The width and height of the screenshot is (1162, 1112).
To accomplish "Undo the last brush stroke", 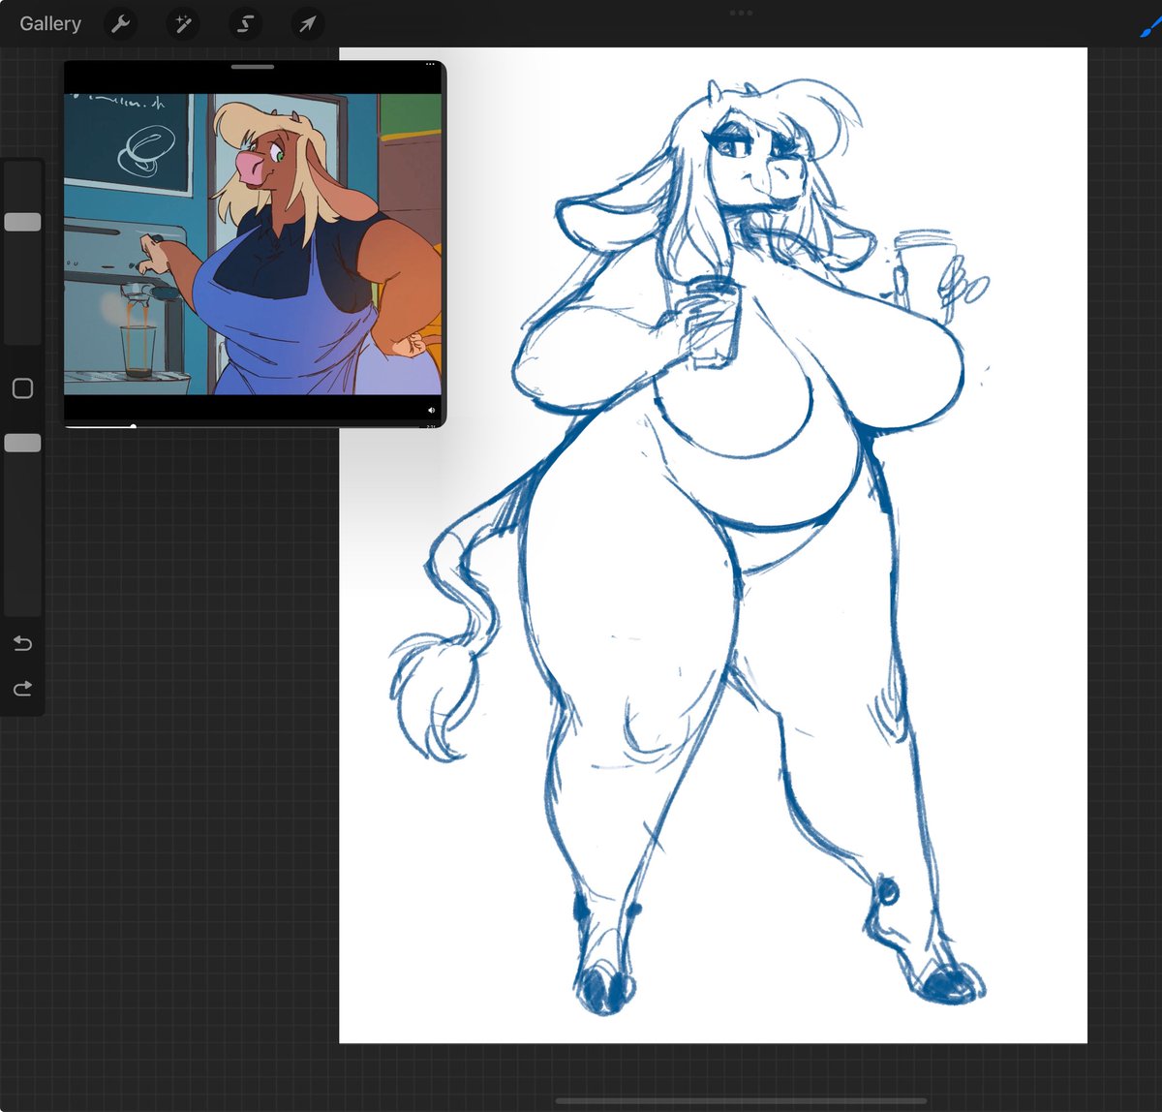I will pos(21,642).
